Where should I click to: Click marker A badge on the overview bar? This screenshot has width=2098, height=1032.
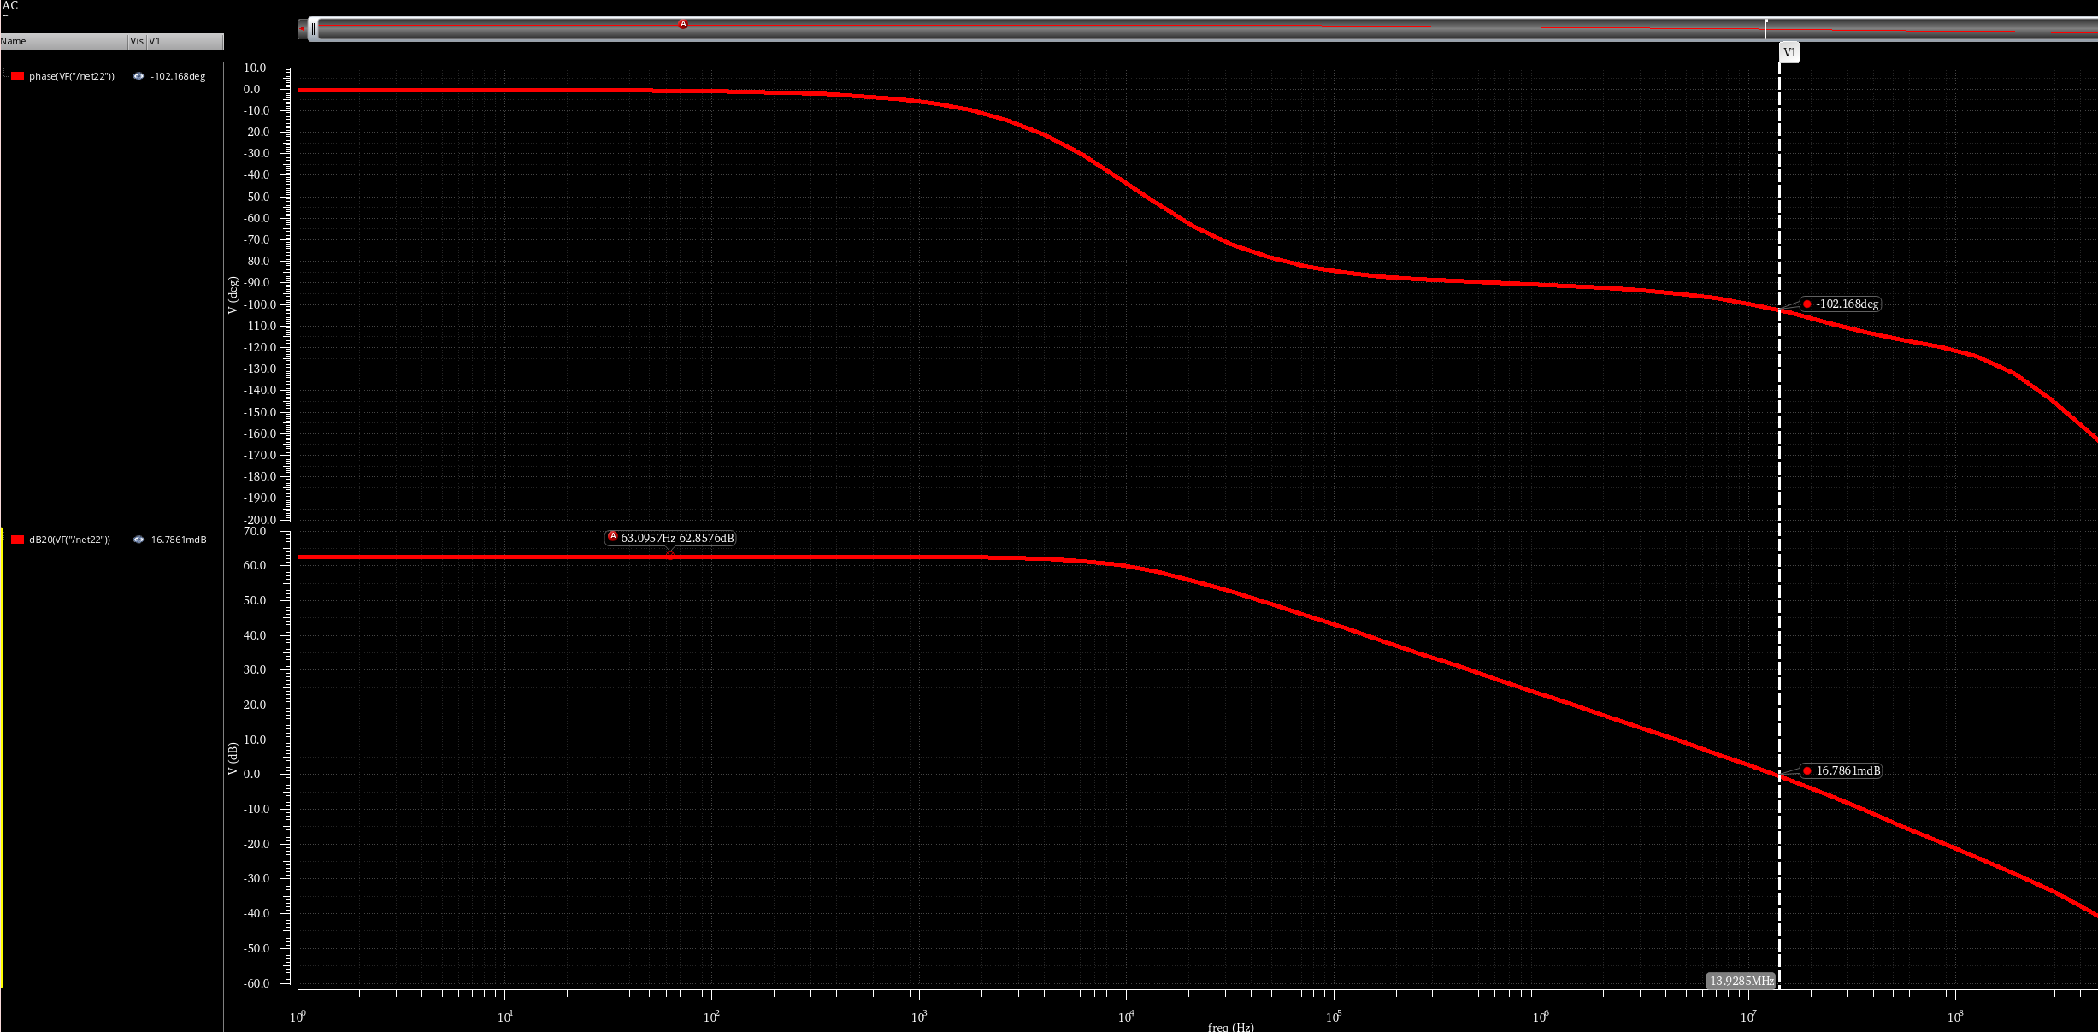click(682, 24)
